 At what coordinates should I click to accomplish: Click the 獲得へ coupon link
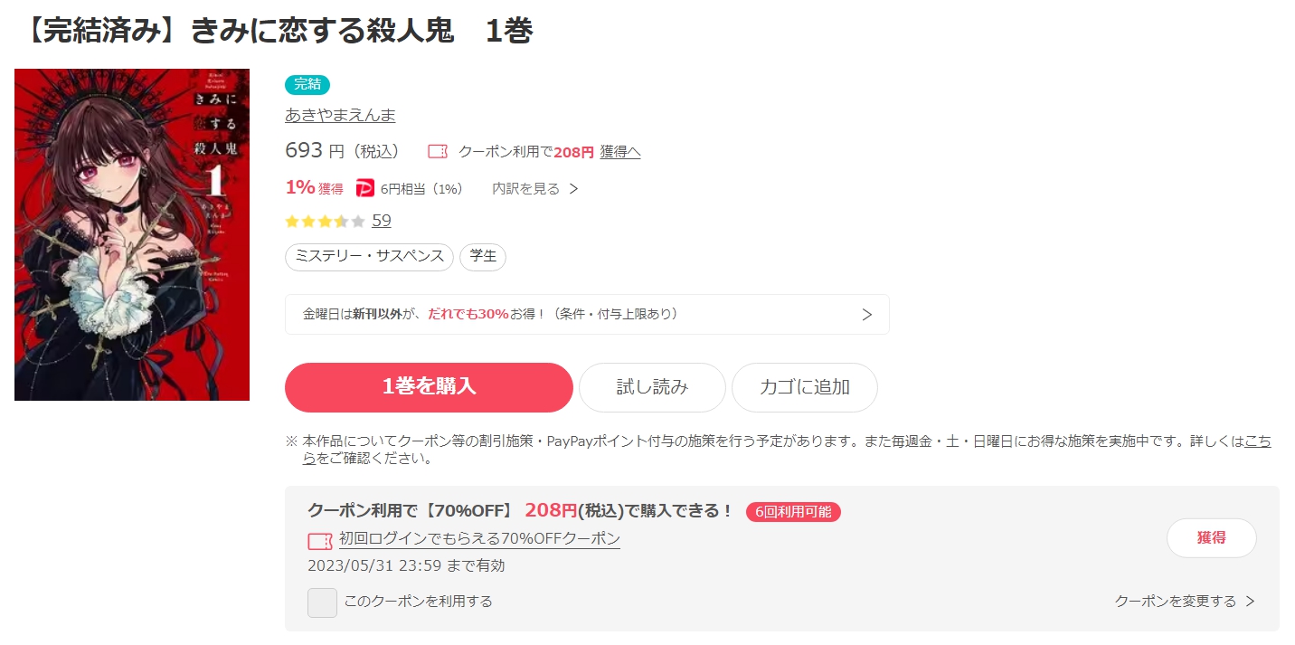click(x=620, y=152)
